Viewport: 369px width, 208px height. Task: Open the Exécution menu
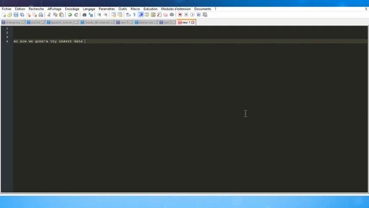click(150, 9)
